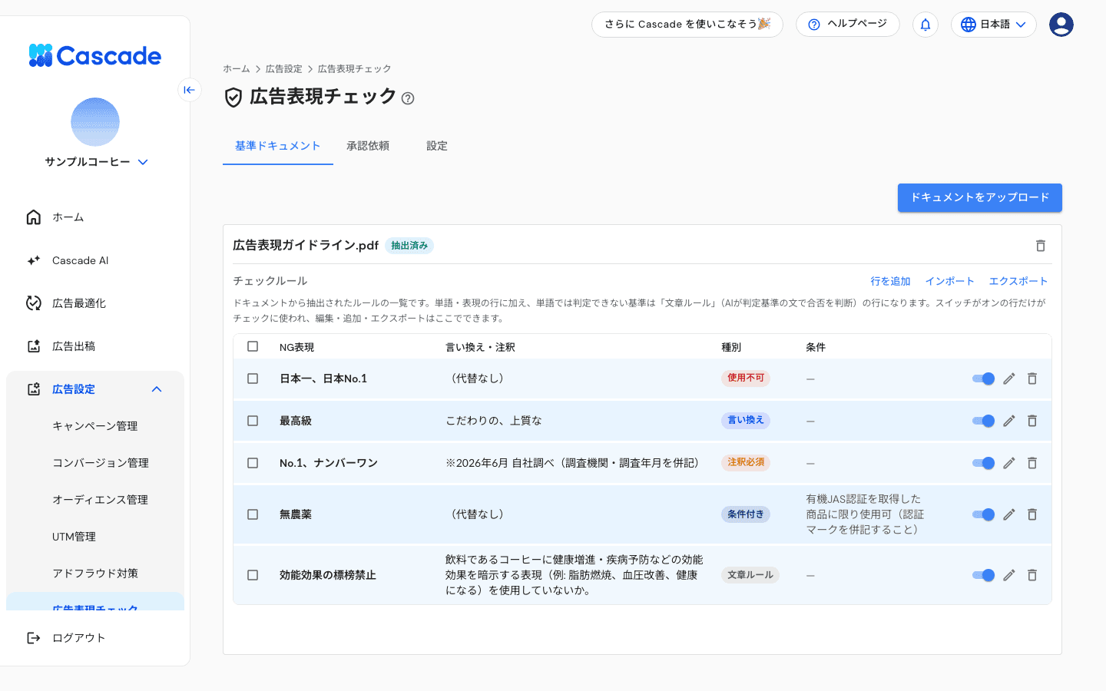The image size is (1106, 691).
Task: Click ホーム in the breadcrumb
Action: pos(237,69)
